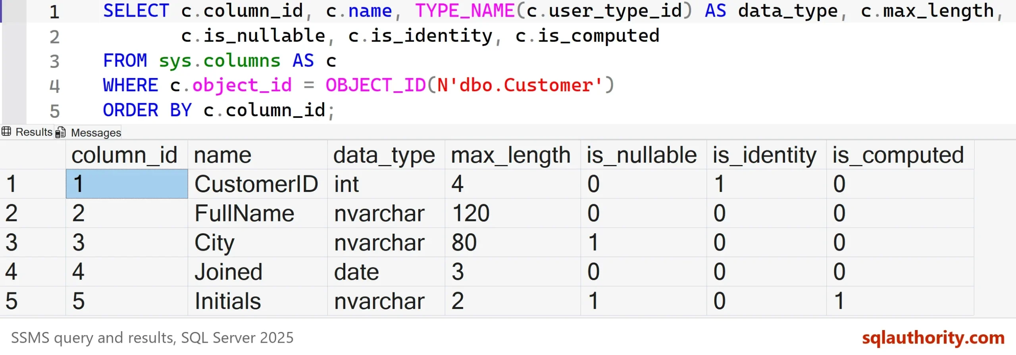The height and width of the screenshot is (355, 1016).
Task: Select the highlighted column_id 1 cell
Action: [x=127, y=184]
